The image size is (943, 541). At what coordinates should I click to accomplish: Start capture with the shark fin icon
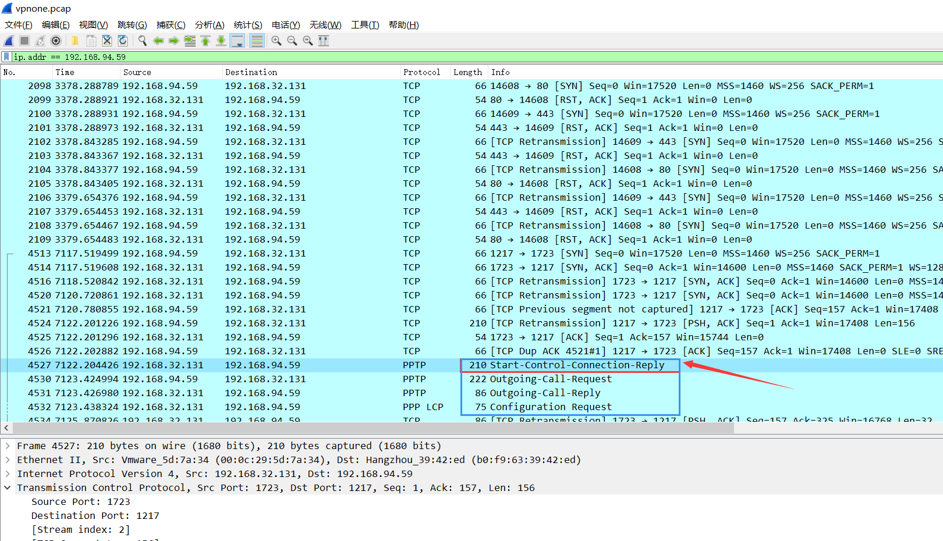tap(9, 41)
